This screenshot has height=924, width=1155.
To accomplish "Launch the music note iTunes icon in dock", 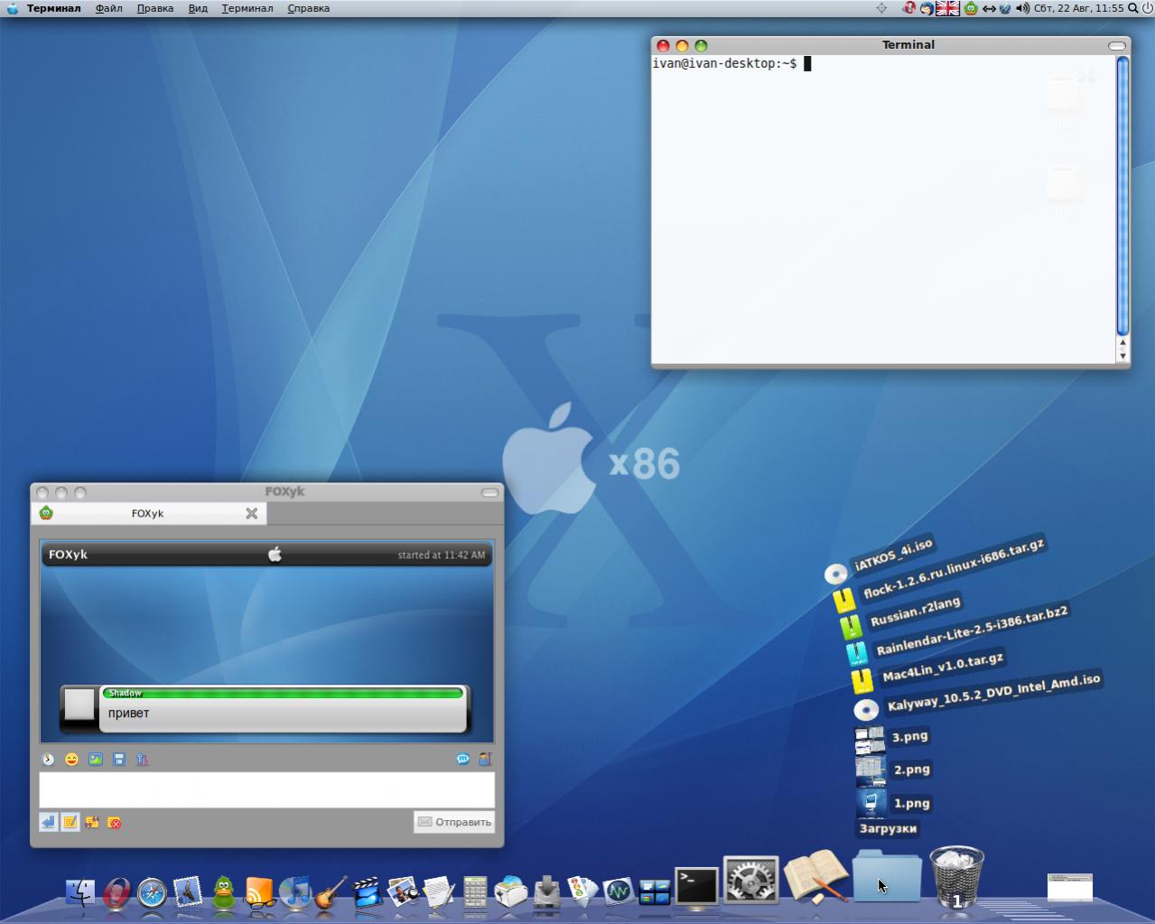I will tap(294, 892).
